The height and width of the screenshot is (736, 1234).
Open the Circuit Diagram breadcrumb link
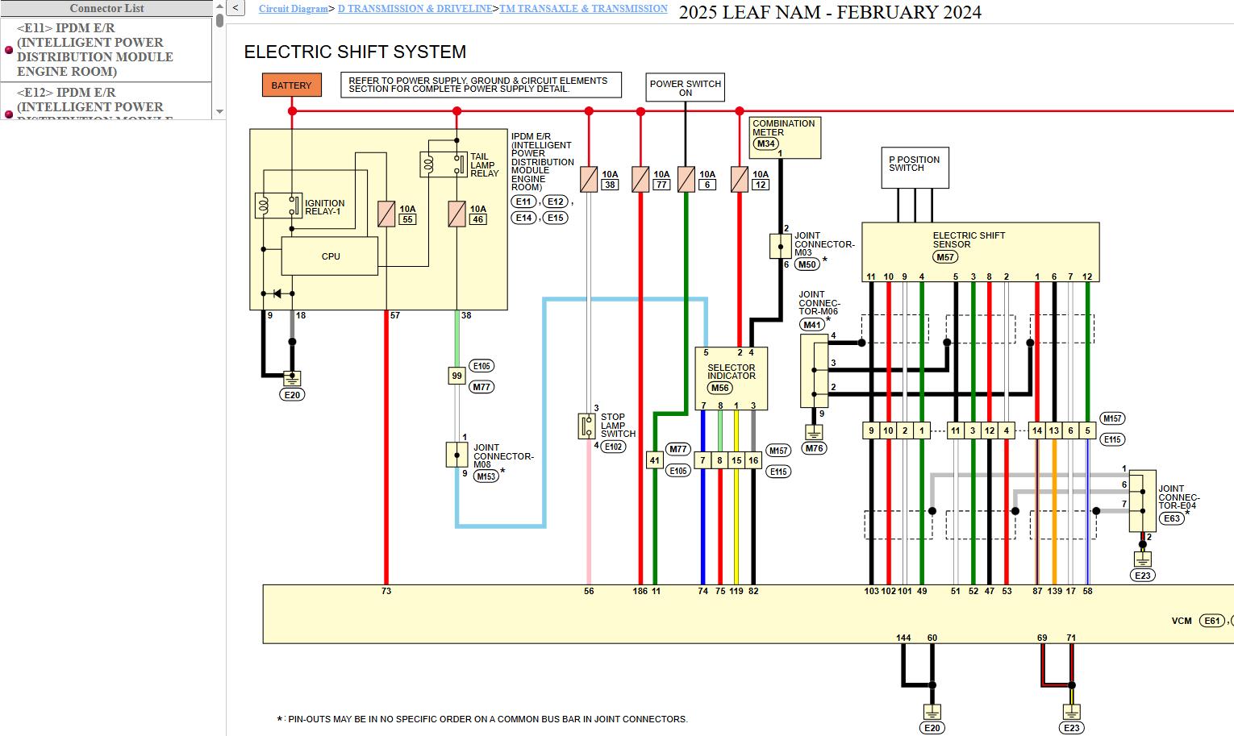294,9
